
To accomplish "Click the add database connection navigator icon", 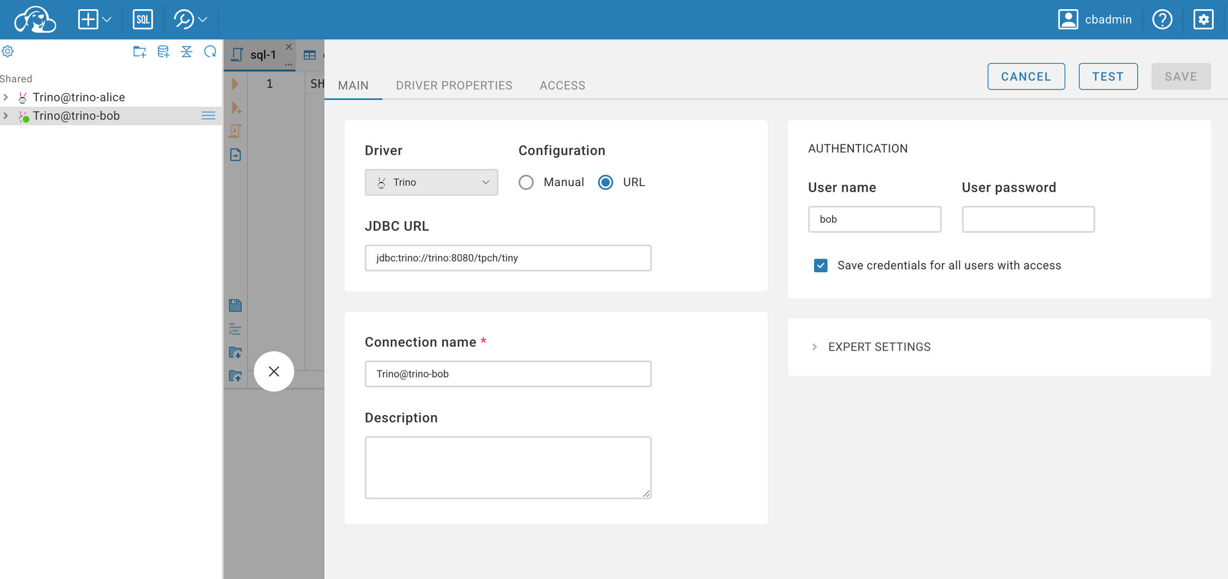I will (163, 52).
